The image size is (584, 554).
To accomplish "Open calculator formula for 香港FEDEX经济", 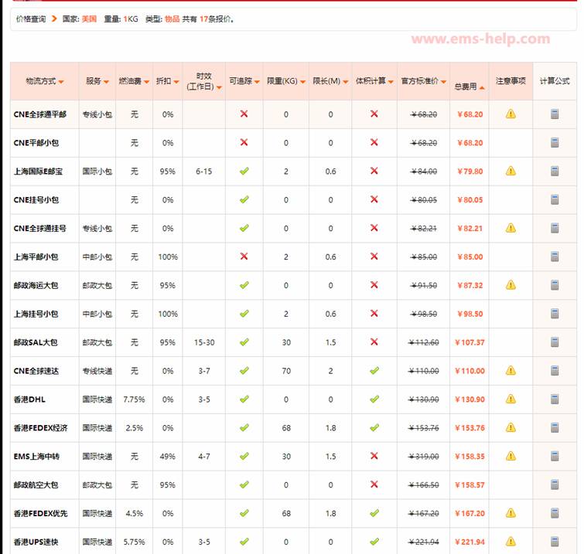I will 555,428.
